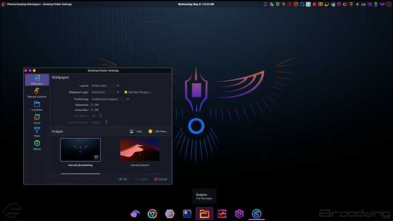Click the crescent moon tray icon

(x=326, y=4)
